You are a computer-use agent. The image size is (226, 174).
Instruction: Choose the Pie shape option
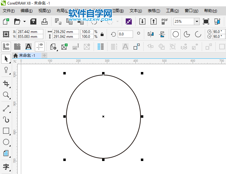coord(187,34)
